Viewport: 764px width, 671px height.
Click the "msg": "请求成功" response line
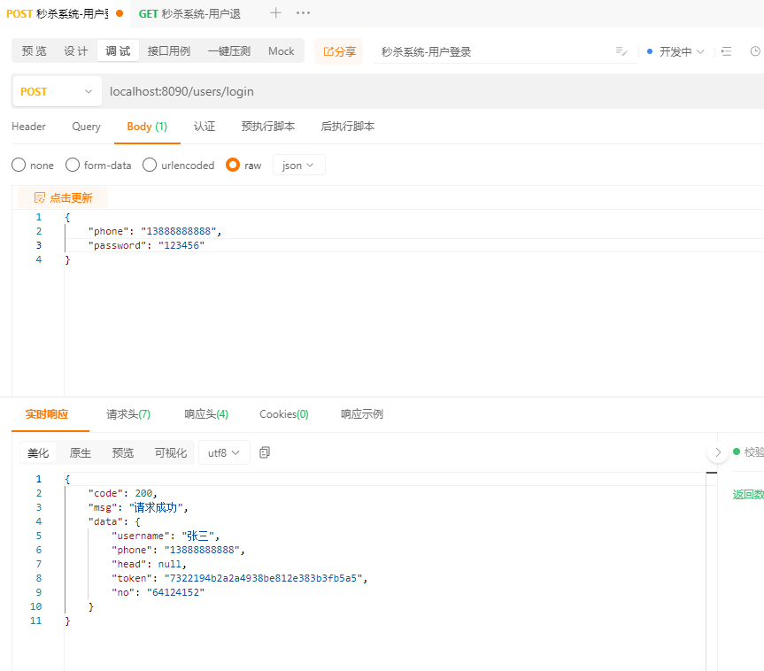[x=138, y=508]
